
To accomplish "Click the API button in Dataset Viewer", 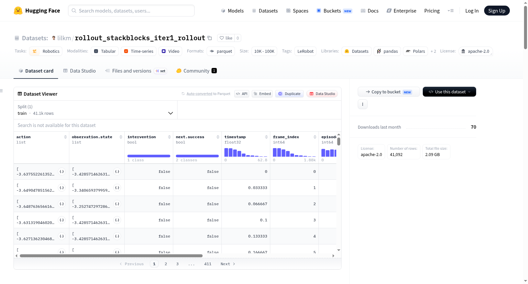I will click(242, 94).
